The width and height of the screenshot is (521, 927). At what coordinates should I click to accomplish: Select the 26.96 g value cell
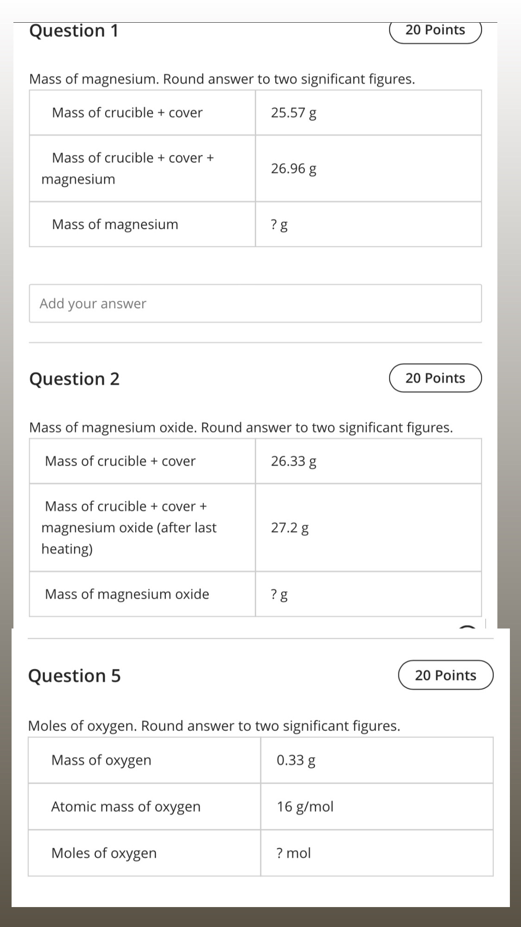(368, 168)
